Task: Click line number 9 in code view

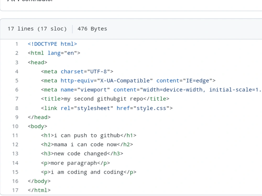Action: pos(17,117)
